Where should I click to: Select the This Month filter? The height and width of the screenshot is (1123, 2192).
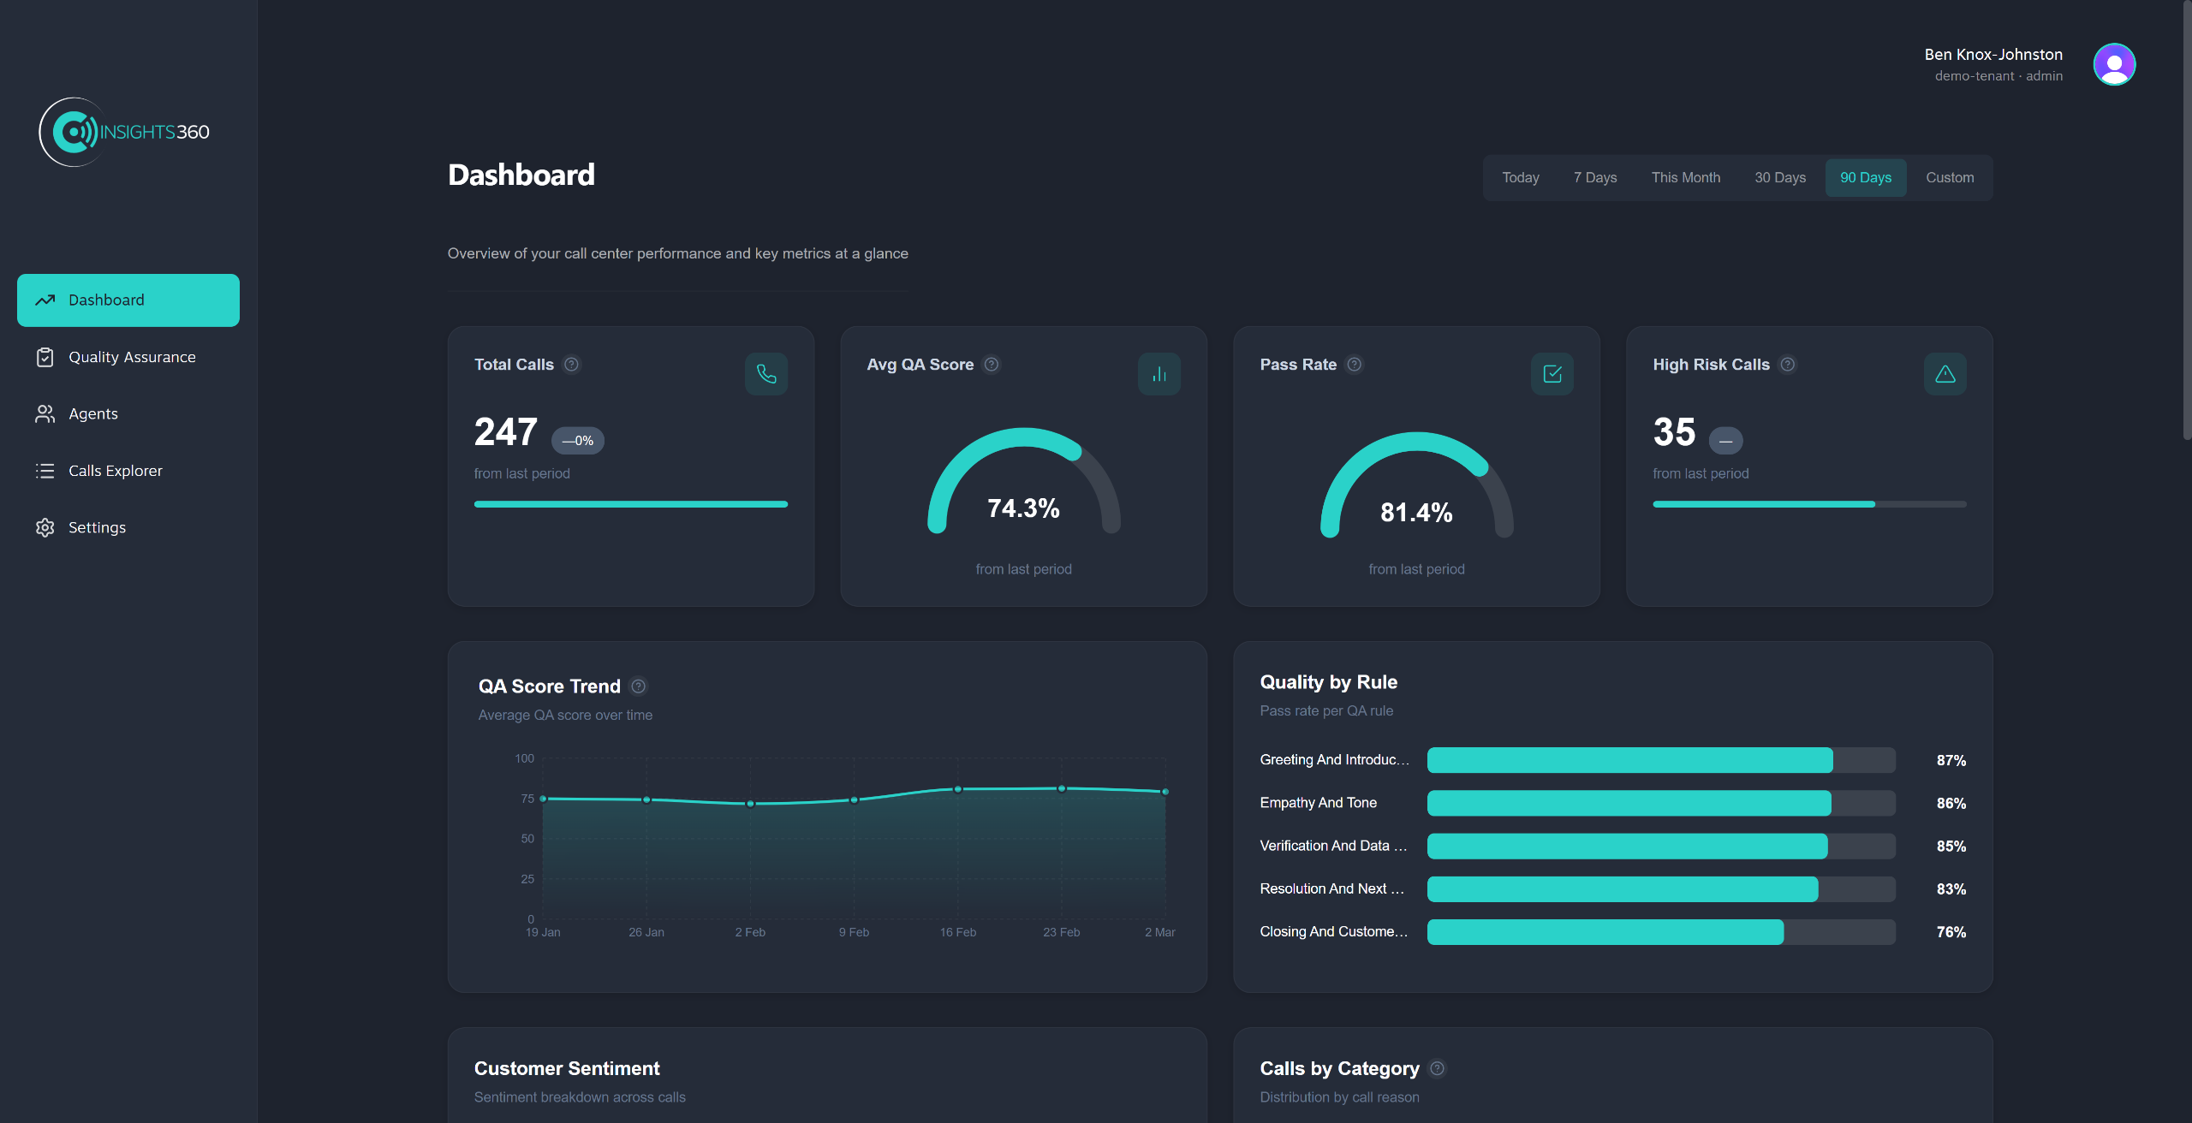point(1685,178)
